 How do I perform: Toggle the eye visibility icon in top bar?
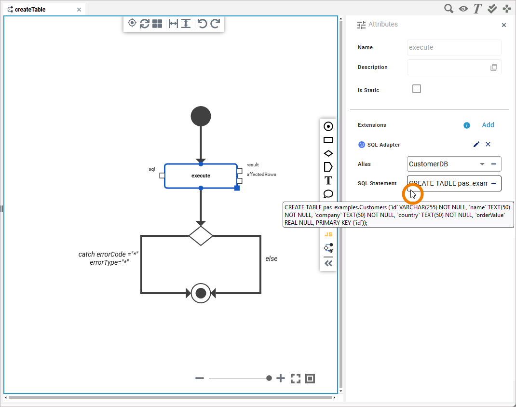click(x=463, y=9)
